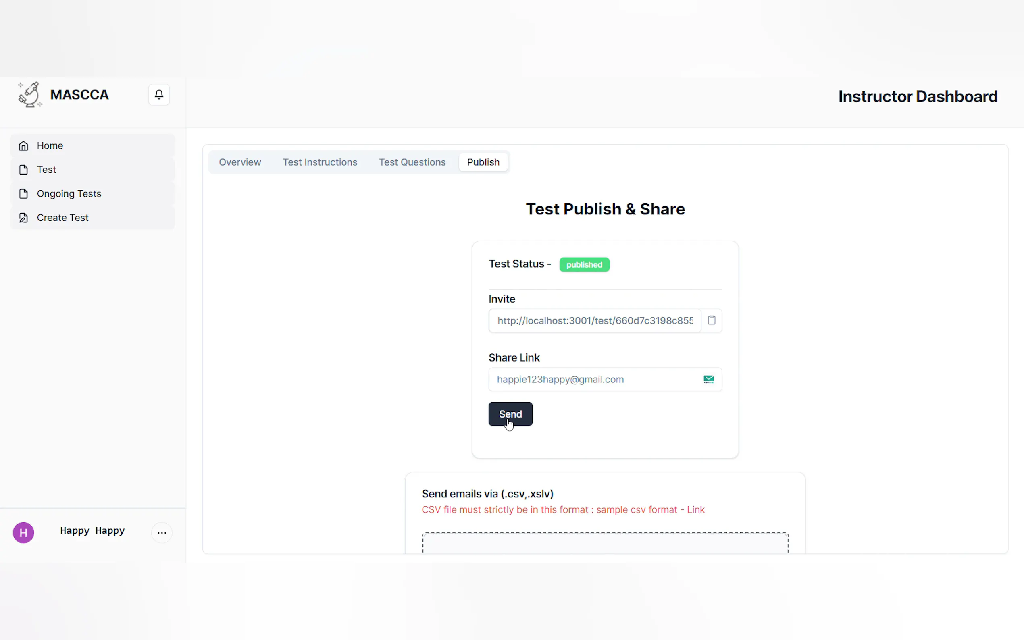Click the Ongoing Tests file icon
Image resolution: width=1024 pixels, height=640 pixels.
point(24,194)
